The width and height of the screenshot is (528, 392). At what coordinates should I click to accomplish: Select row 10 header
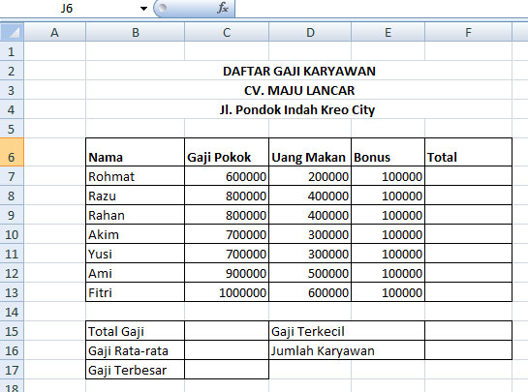pyautogui.click(x=12, y=234)
